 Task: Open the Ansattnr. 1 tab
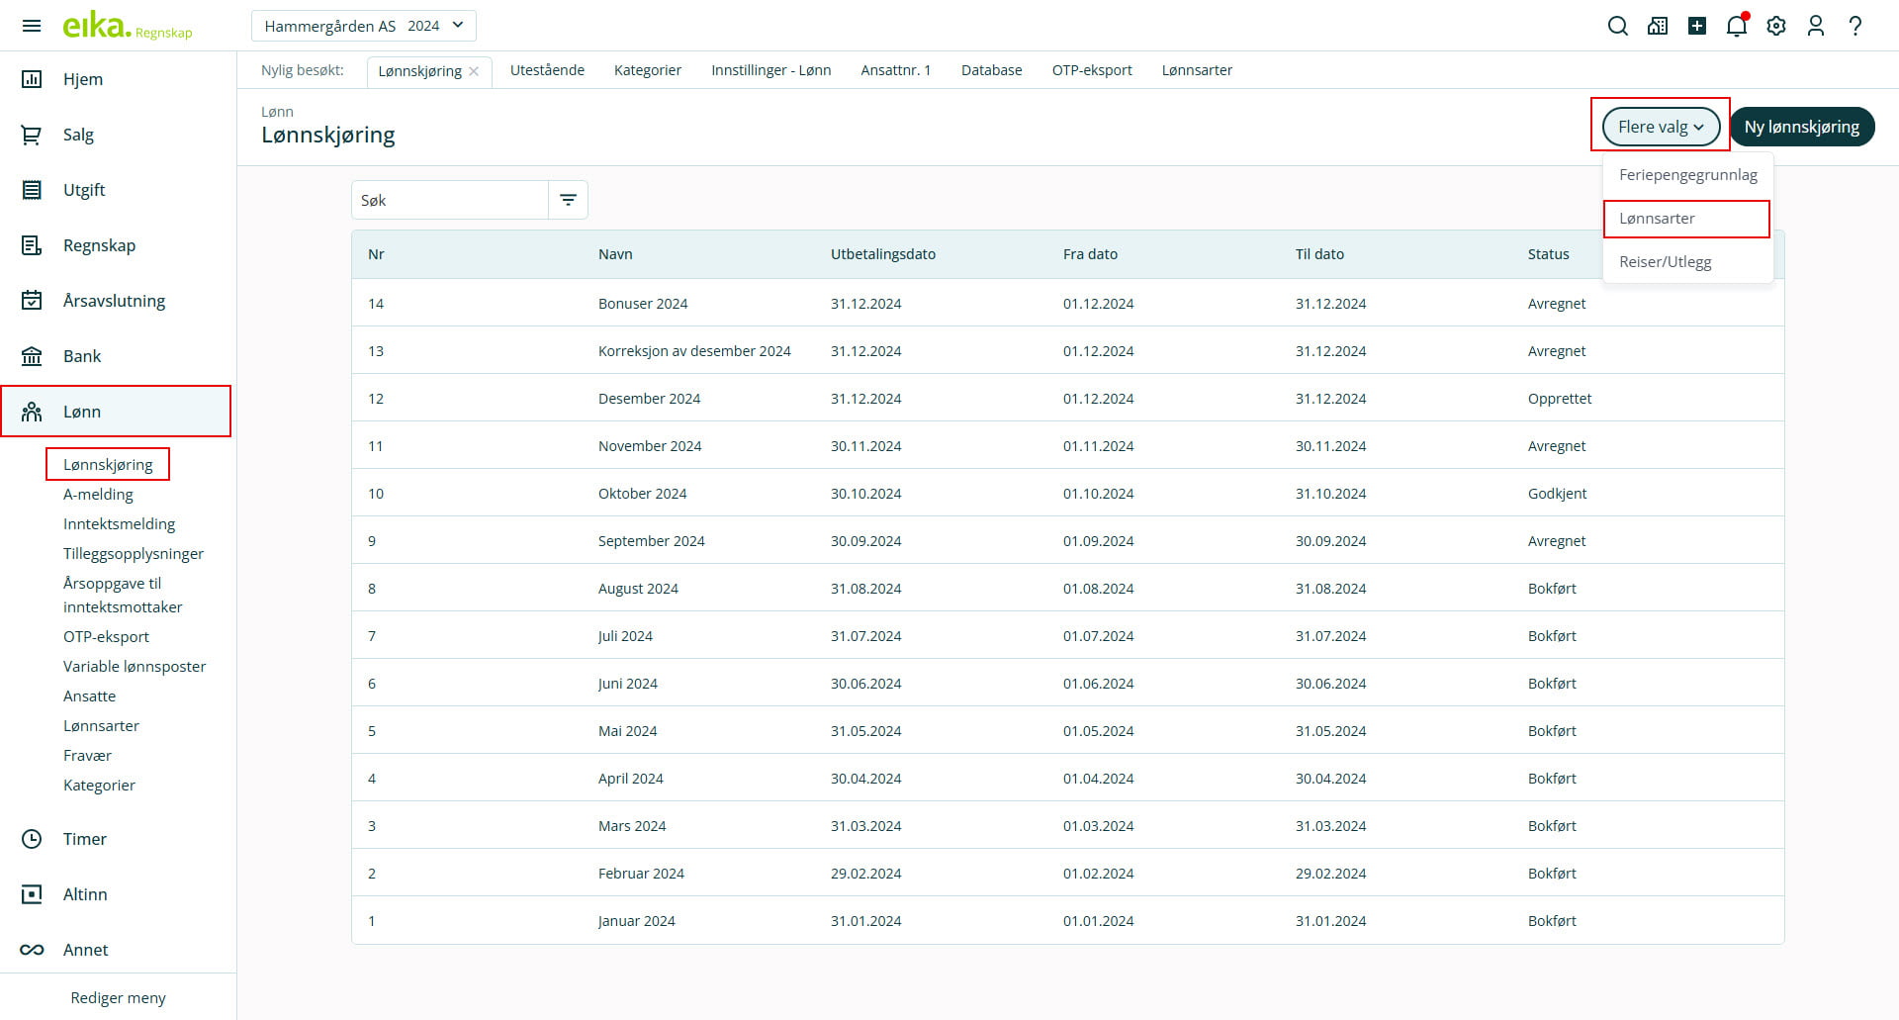(x=896, y=70)
